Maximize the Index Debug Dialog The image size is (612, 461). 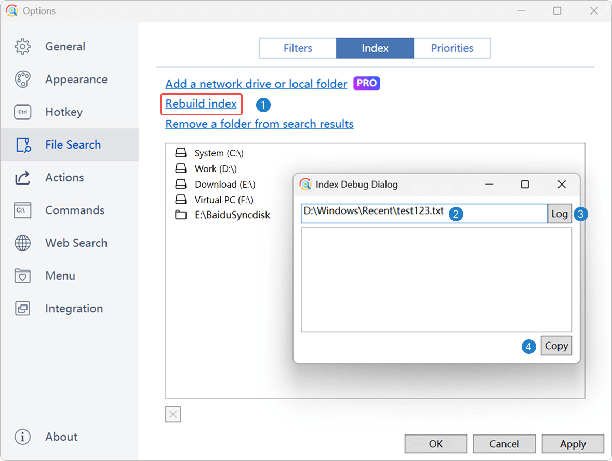(525, 184)
